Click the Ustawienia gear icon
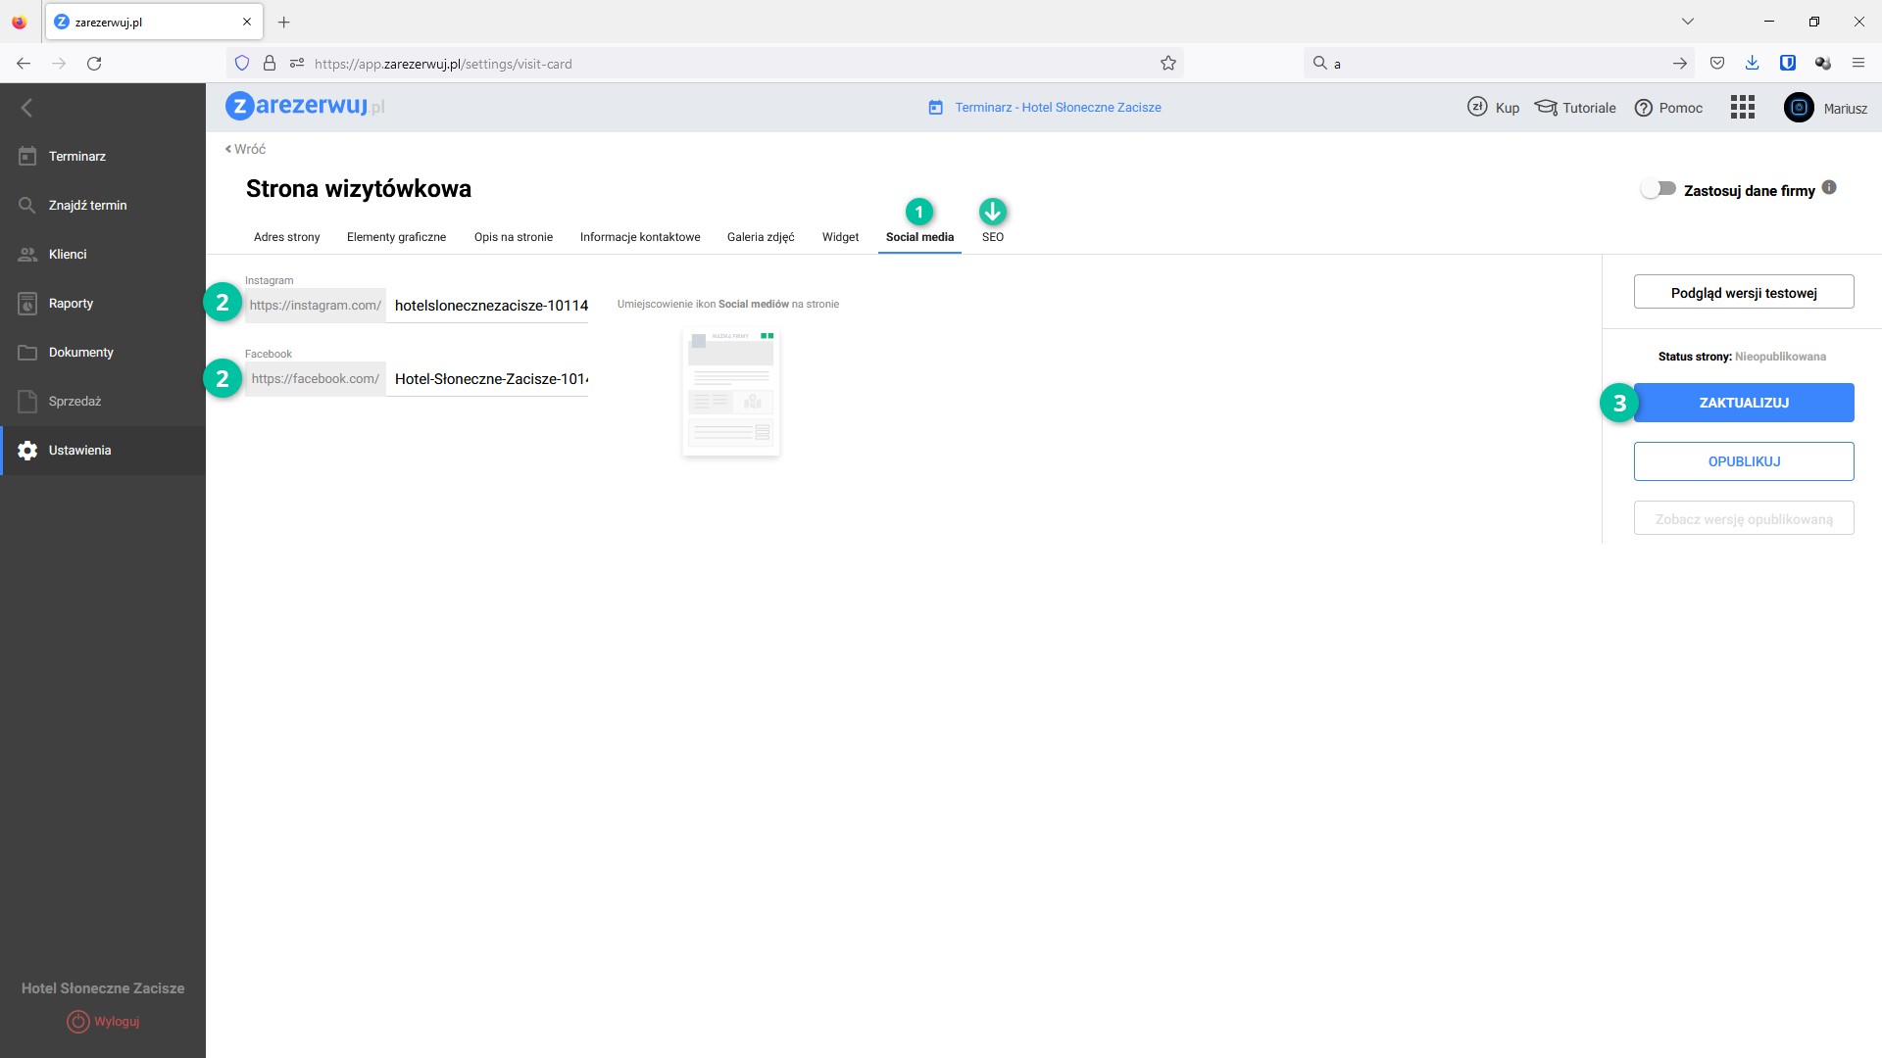Viewport: 1882px width, 1058px height. [x=27, y=451]
